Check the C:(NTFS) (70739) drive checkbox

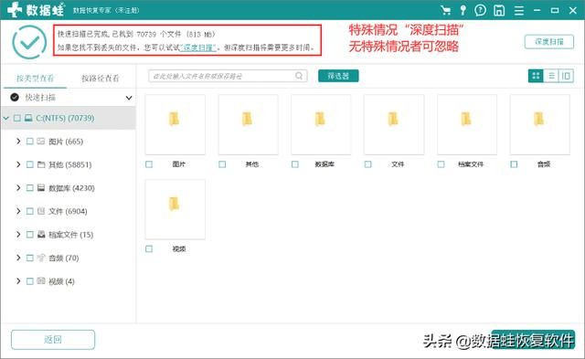point(17,118)
